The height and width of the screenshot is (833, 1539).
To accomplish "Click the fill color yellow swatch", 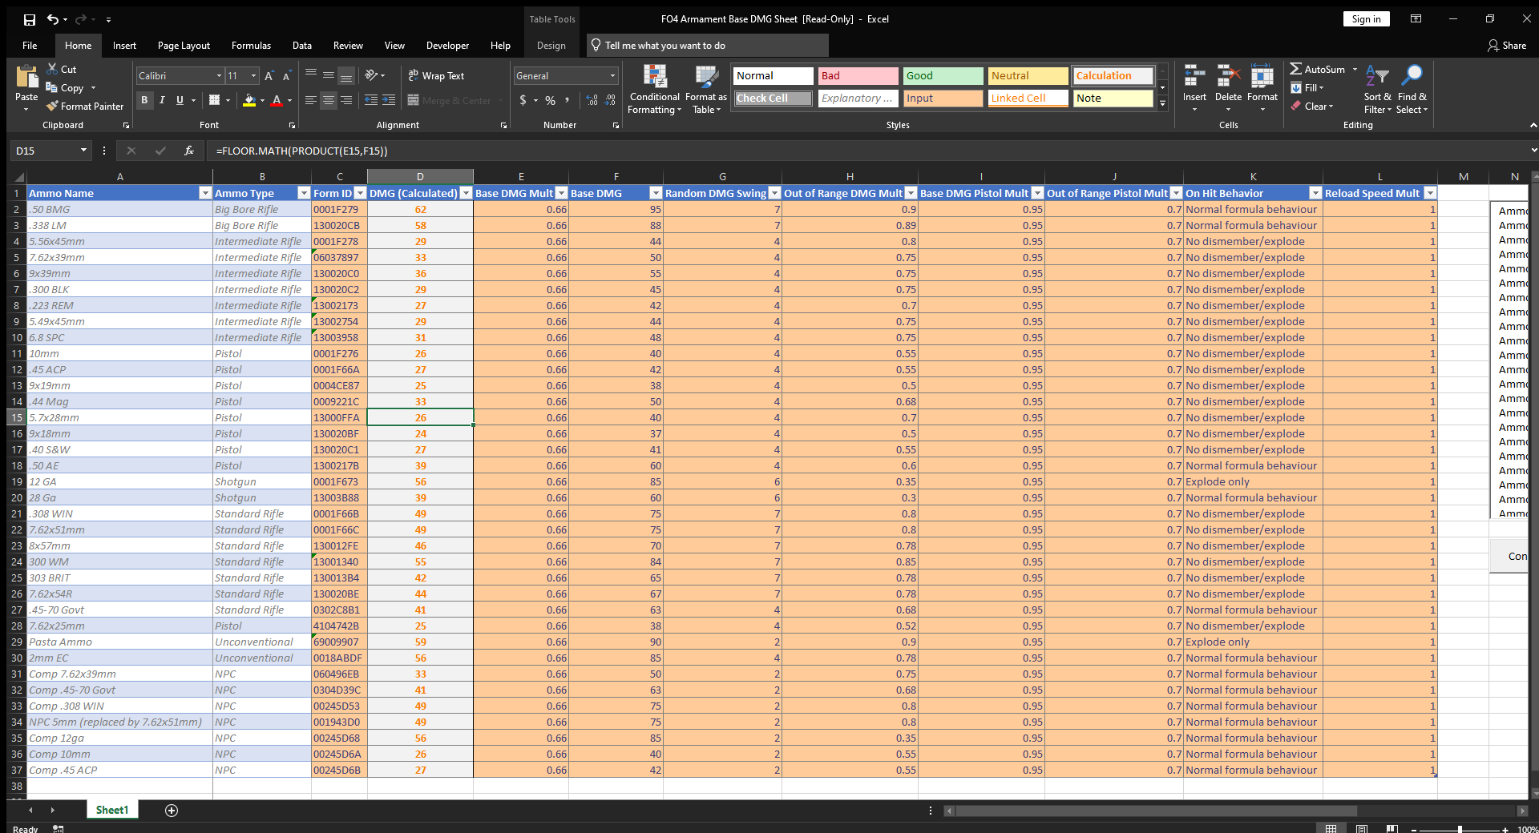I will coord(249,101).
